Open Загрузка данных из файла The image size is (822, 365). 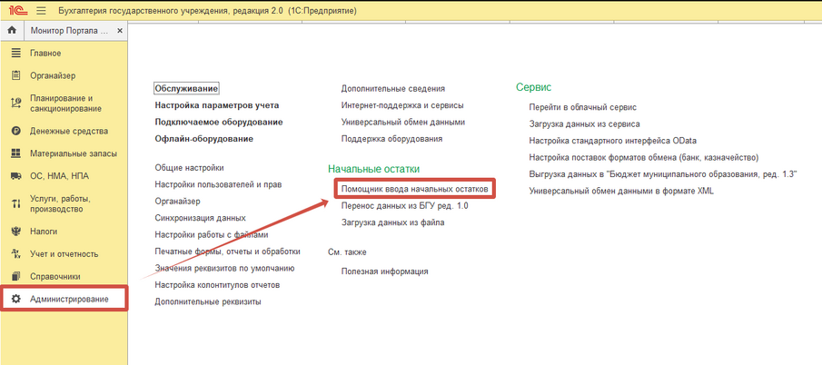[392, 222]
